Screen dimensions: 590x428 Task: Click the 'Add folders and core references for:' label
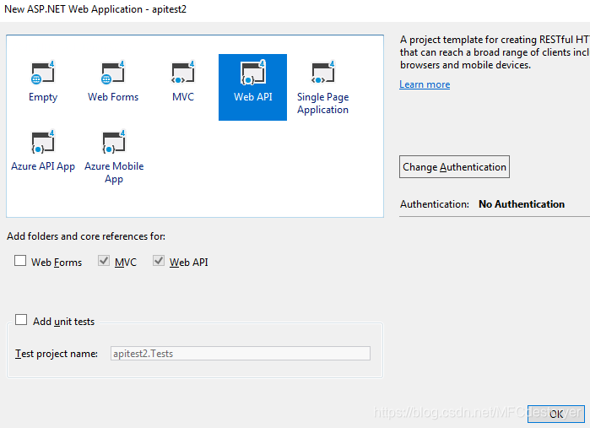pos(86,236)
